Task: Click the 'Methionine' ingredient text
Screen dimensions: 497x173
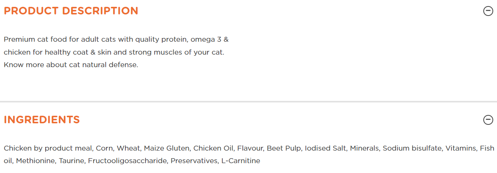Action: pyautogui.click(x=35, y=161)
